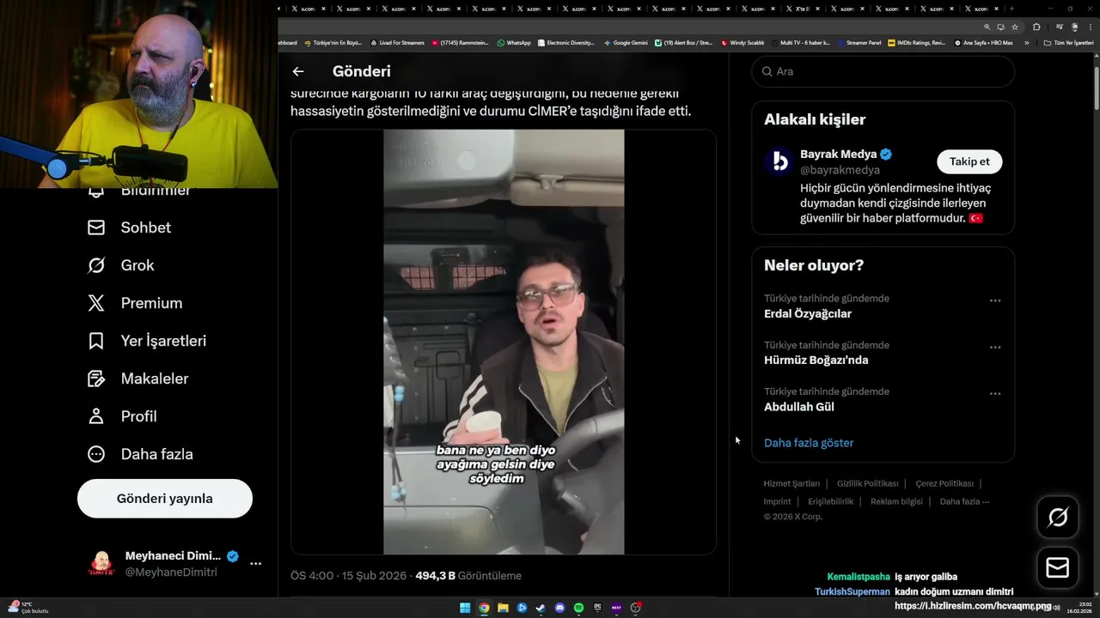Click the 494,3 B Görüntüleme count
Viewport: 1100px width, 618px height.
468,576
